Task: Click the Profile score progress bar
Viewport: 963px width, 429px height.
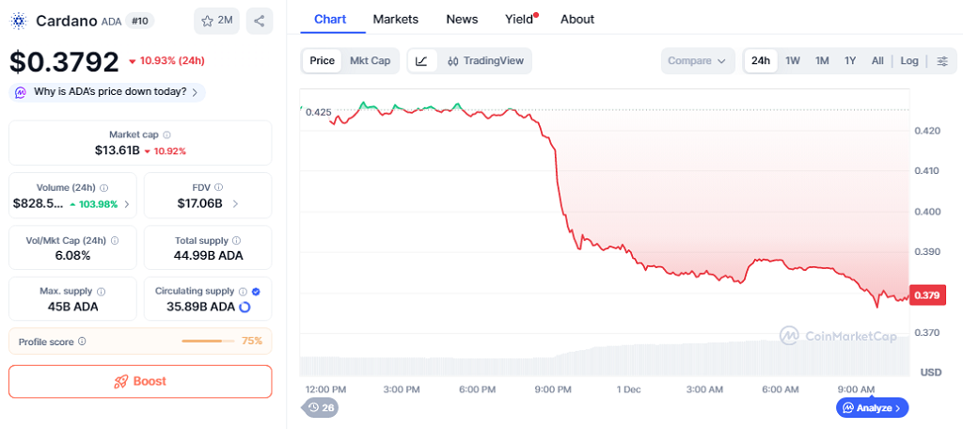Action: [207, 342]
